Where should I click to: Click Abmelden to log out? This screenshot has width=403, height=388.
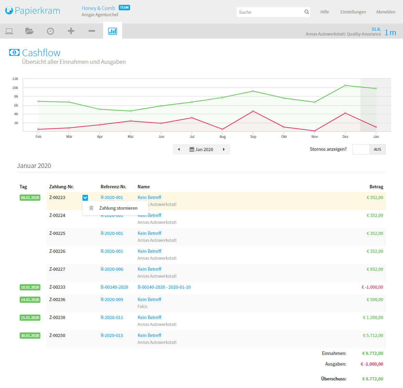[x=385, y=12]
